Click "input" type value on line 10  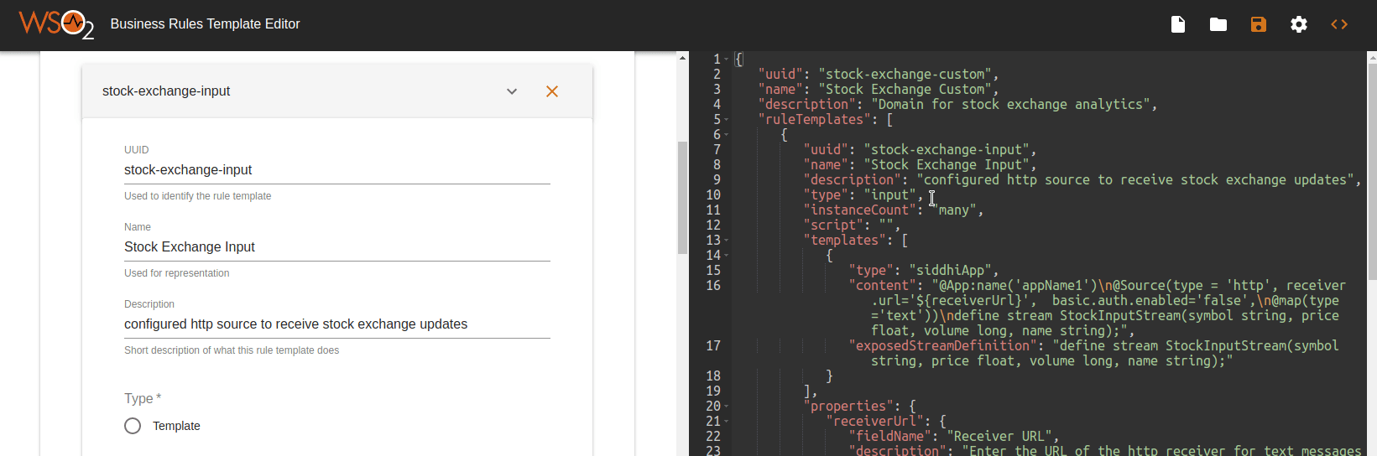click(x=889, y=194)
